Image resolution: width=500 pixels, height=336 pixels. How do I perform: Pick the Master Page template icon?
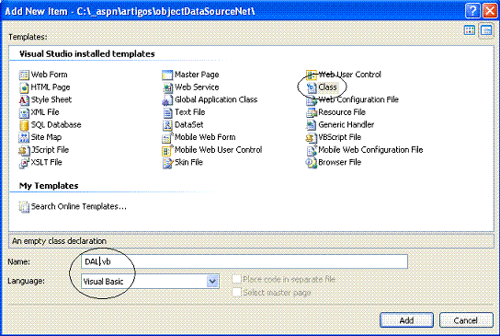click(167, 75)
